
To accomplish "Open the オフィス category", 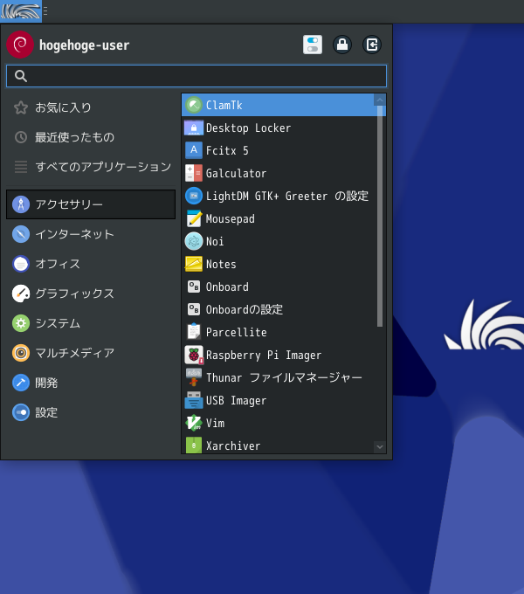I will point(91,264).
